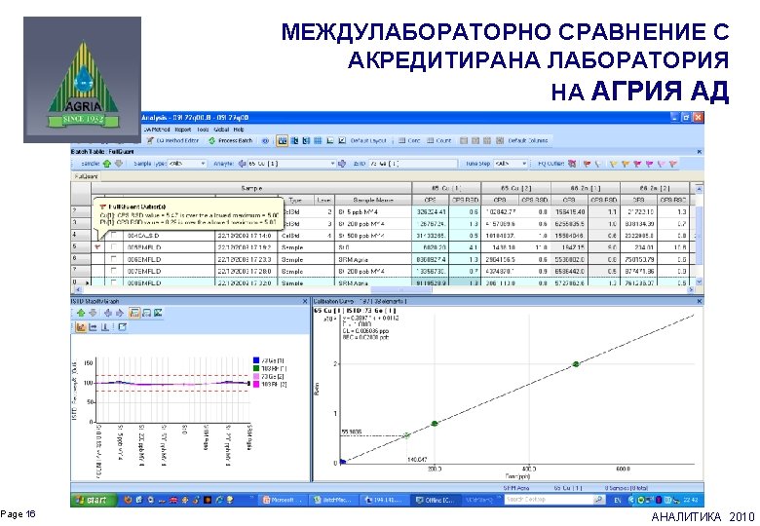Click the 73 Ge [1] blue legend swatch
The width and height of the screenshot is (760, 526).
tap(256, 360)
